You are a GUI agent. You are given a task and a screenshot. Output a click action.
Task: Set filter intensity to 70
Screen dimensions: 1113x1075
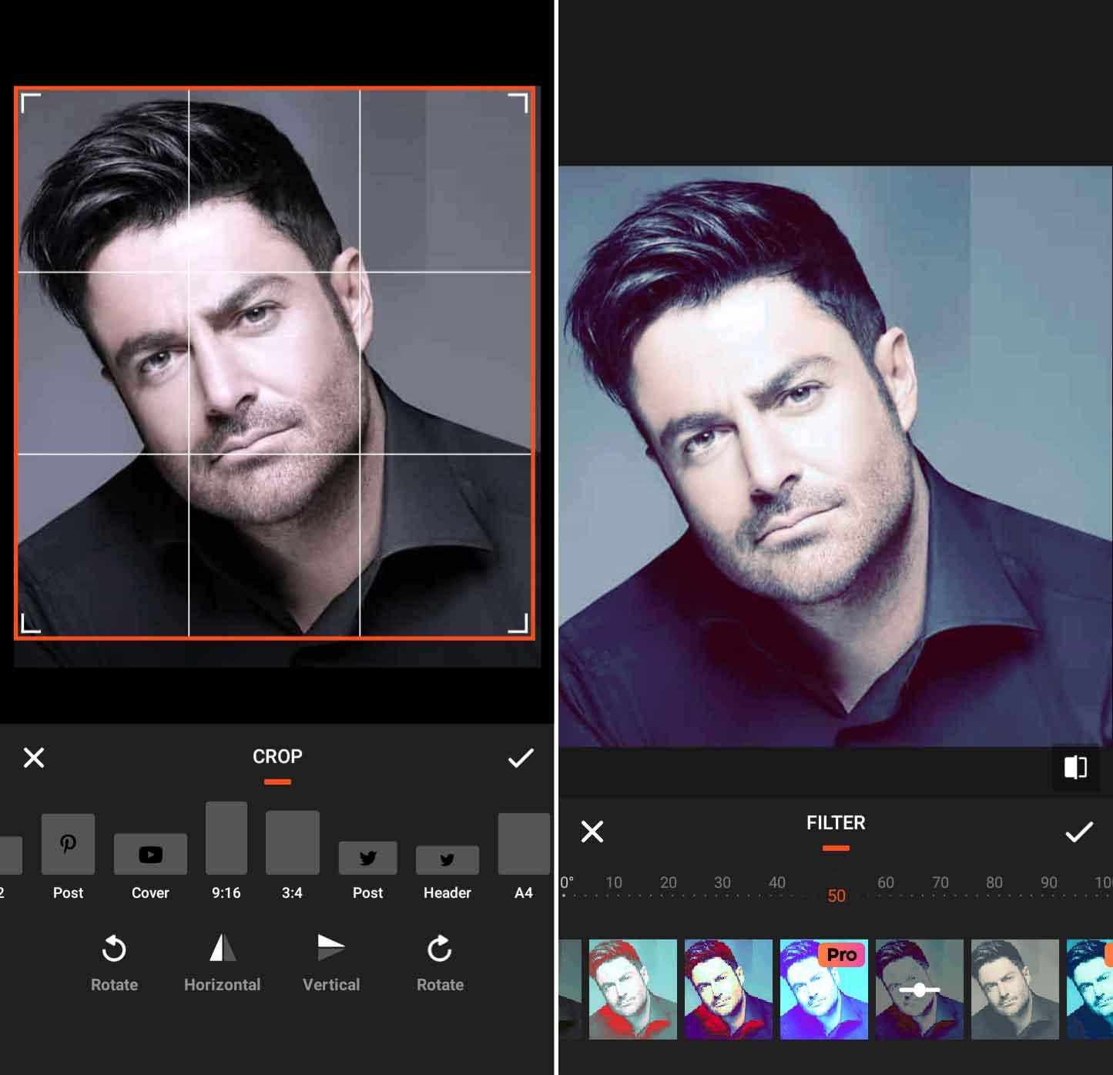940,882
